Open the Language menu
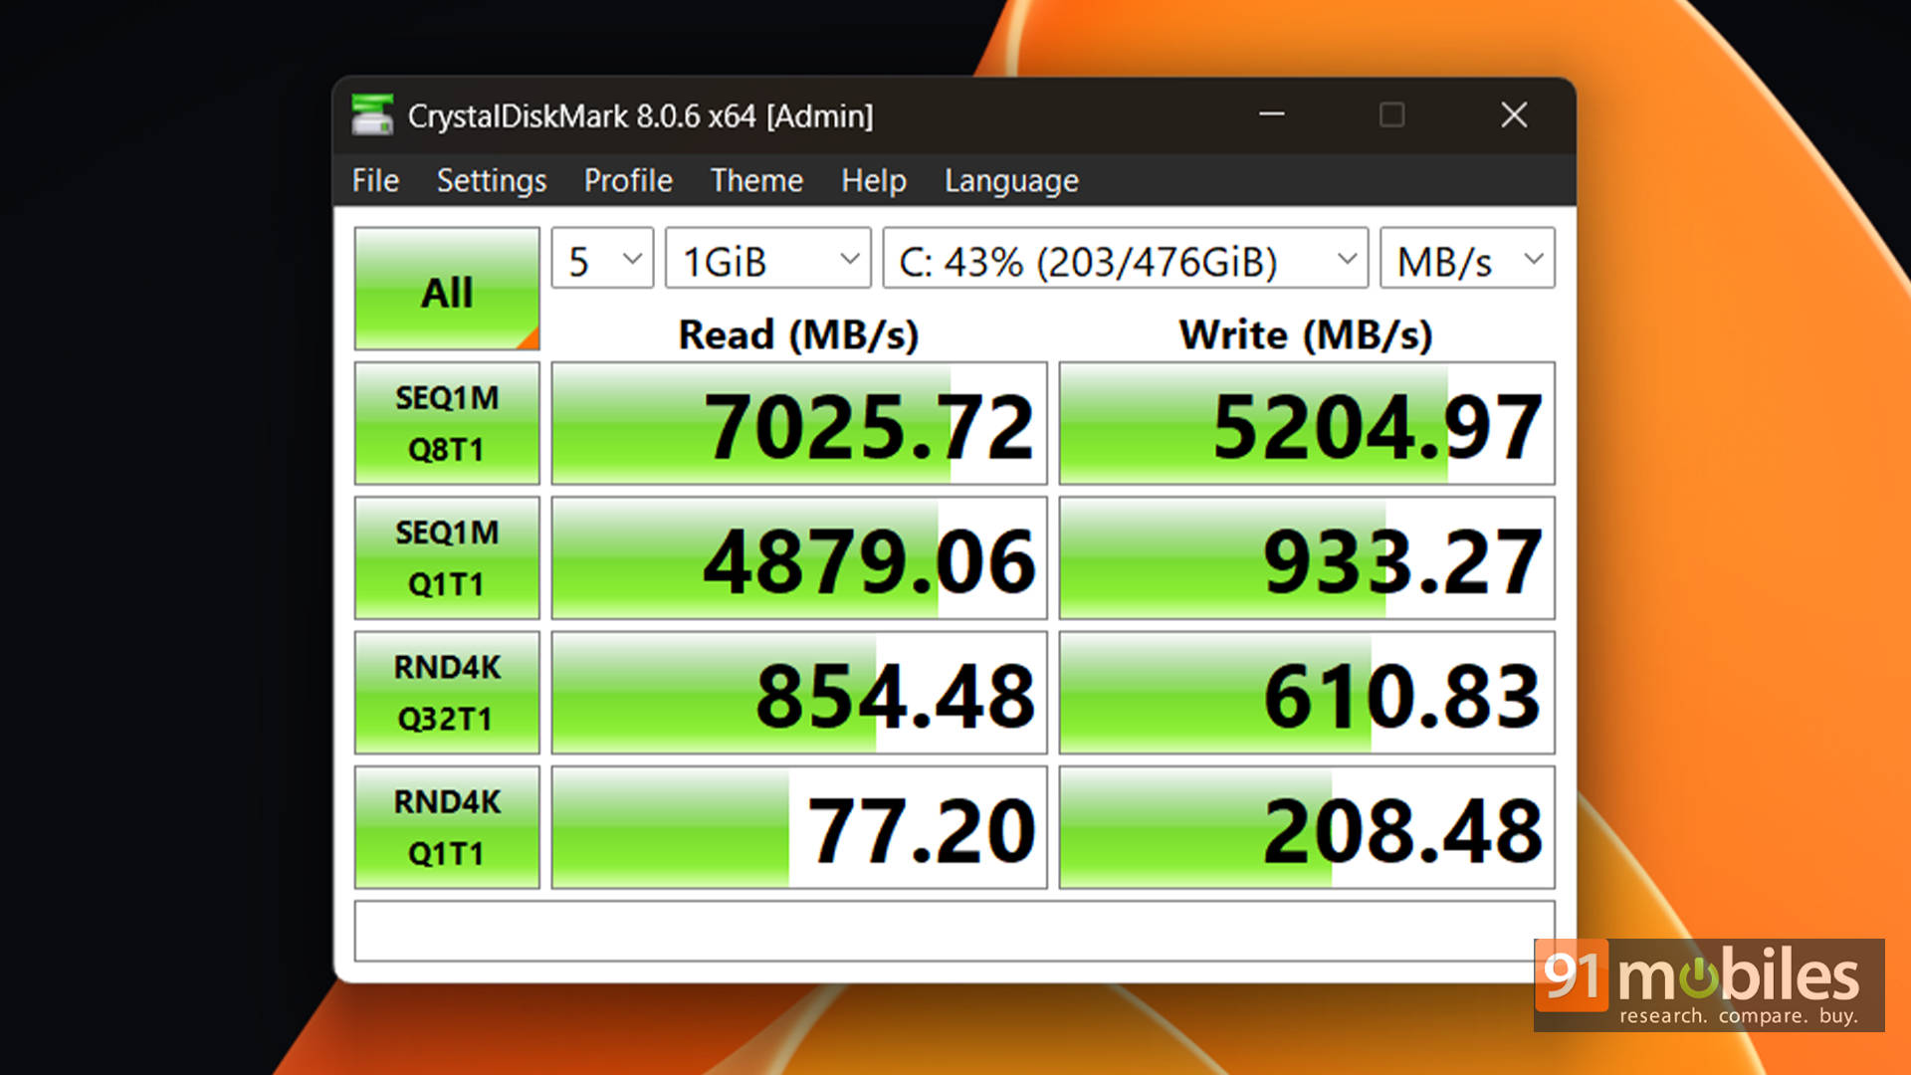This screenshot has width=1911, height=1075. tap(1011, 180)
